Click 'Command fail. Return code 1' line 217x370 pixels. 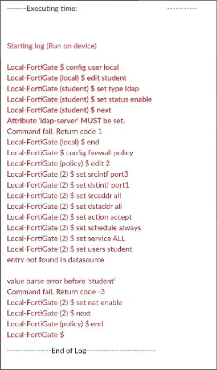tap(54, 131)
